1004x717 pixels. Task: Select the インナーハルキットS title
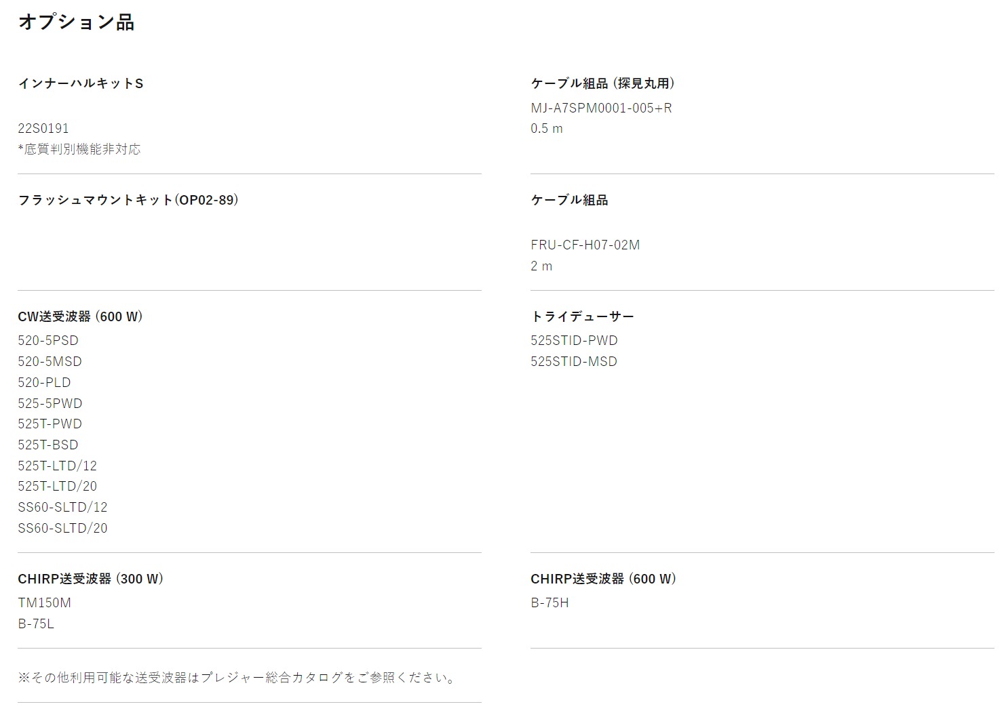pyautogui.click(x=81, y=83)
